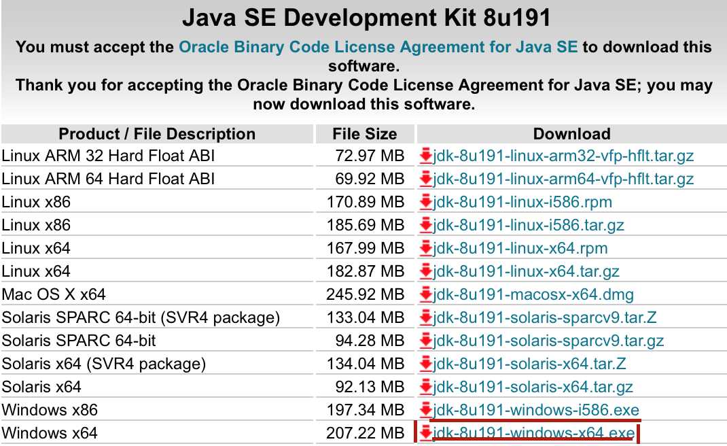Click download arrow icon beside jdk-8u191-linux-arm64-vfp-hflt.tar.gz

425,179
